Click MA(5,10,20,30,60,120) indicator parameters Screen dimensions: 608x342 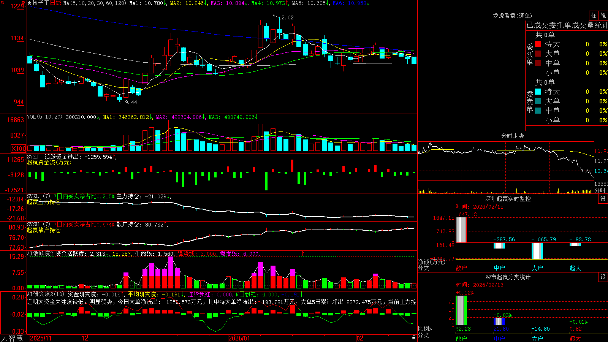pos(95,3)
